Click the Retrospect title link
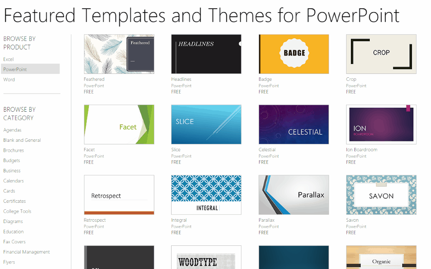 [x=94, y=220]
